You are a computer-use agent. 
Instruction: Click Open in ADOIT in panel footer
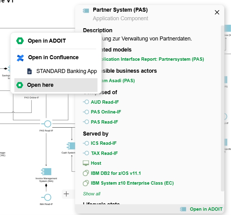coord(206,209)
